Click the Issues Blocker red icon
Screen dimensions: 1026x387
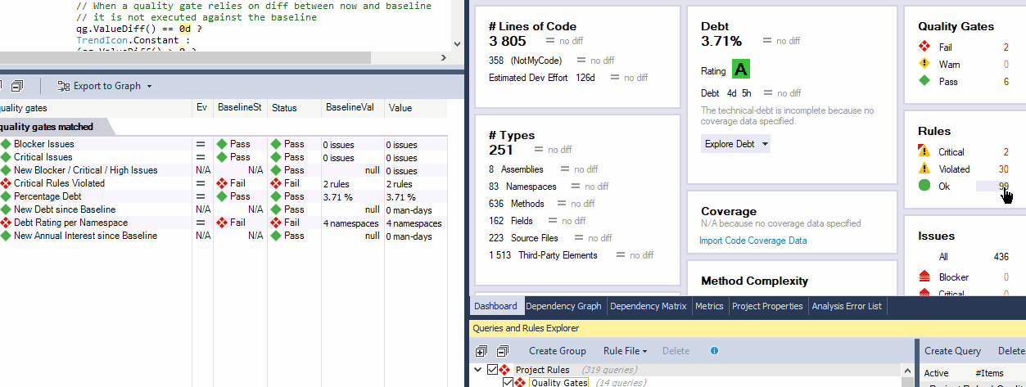tap(924, 277)
